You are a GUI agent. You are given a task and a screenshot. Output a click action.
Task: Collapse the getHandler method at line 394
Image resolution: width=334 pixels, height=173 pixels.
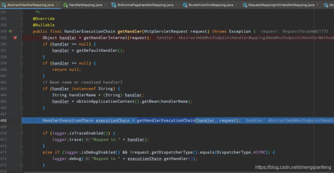22,32
